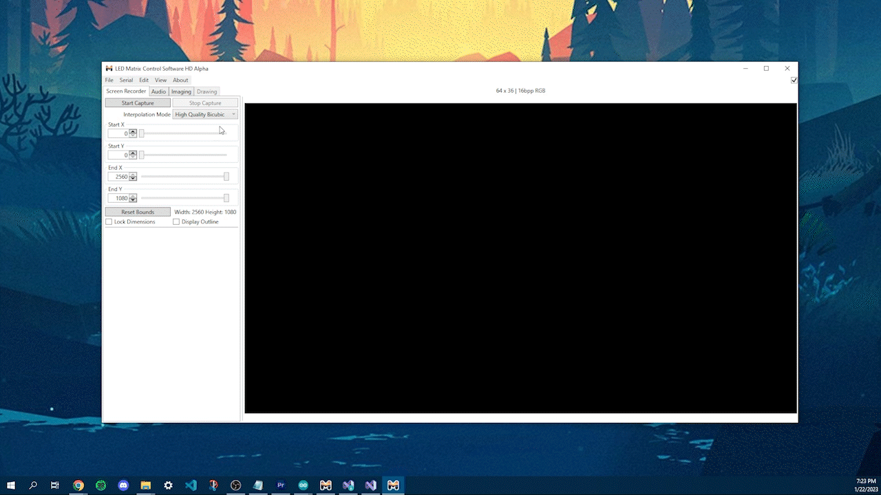This screenshot has width=881, height=495.
Task: Click the End X slider thumb
Action: click(226, 177)
